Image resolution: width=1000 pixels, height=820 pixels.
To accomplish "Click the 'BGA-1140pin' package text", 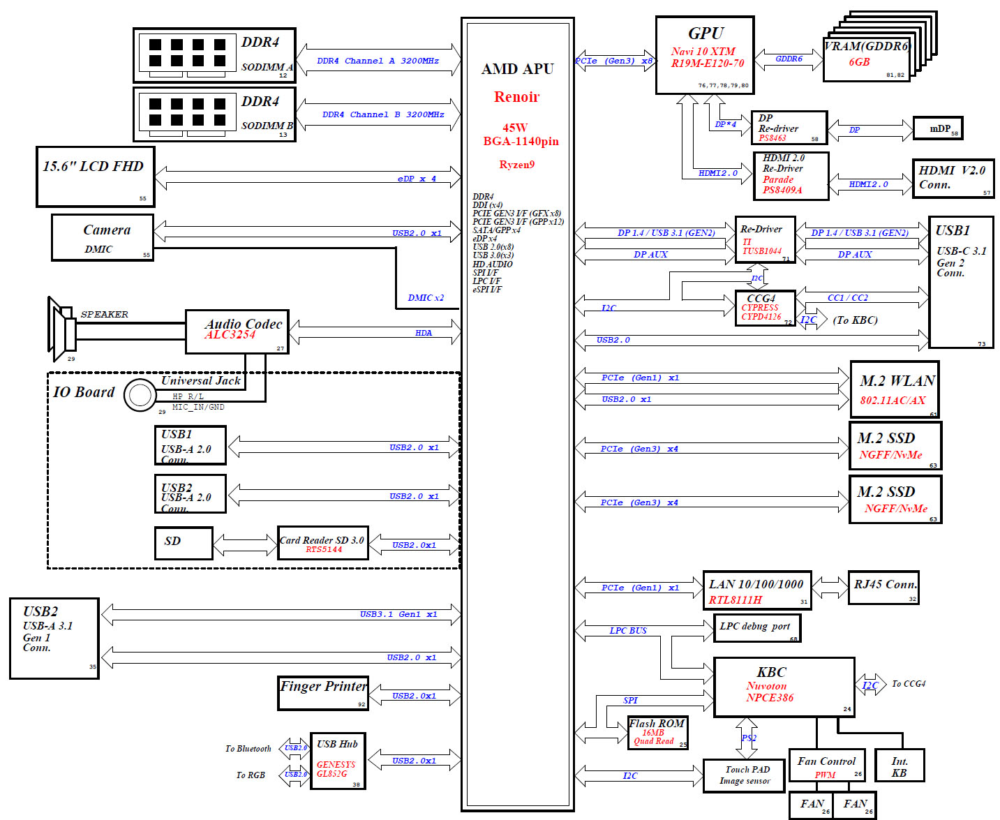I will tap(521, 141).
